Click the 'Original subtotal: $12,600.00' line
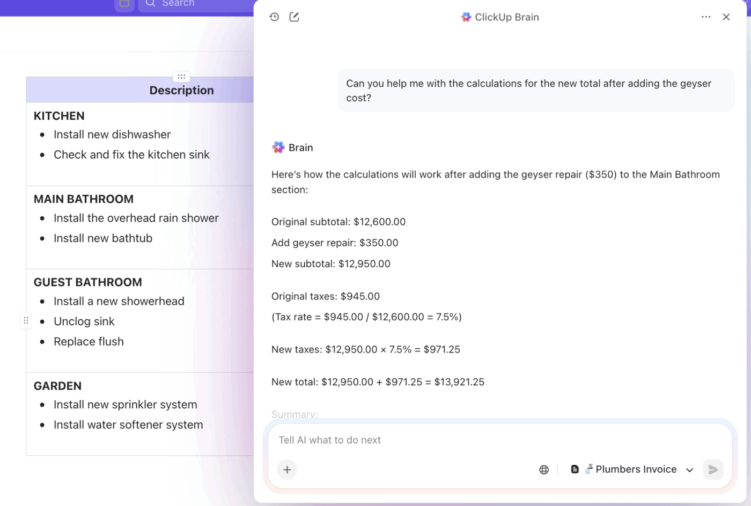 (x=338, y=222)
